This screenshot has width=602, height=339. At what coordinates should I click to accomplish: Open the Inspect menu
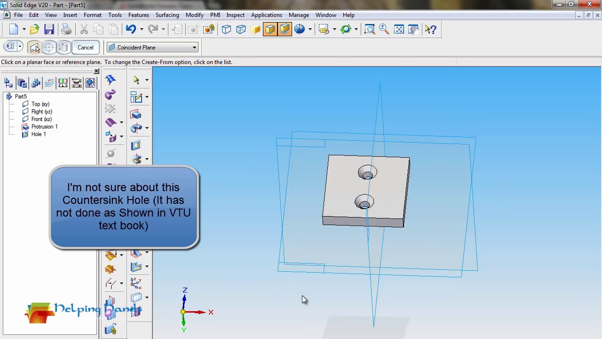(x=236, y=15)
